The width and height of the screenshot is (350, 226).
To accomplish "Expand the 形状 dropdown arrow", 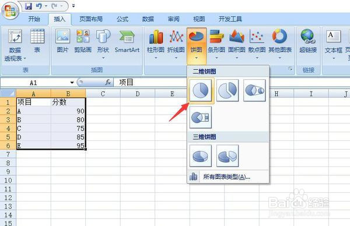I will click(x=103, y=58).
